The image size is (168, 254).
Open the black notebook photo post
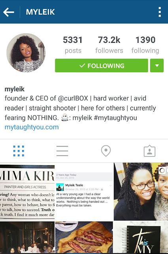(x=141, y=237)
